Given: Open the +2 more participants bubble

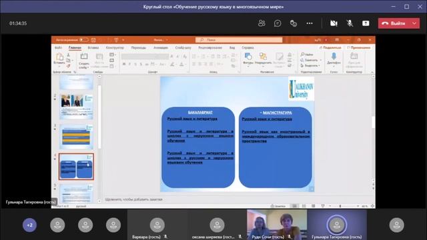Looking at the screenshot, I should [29, 225].
